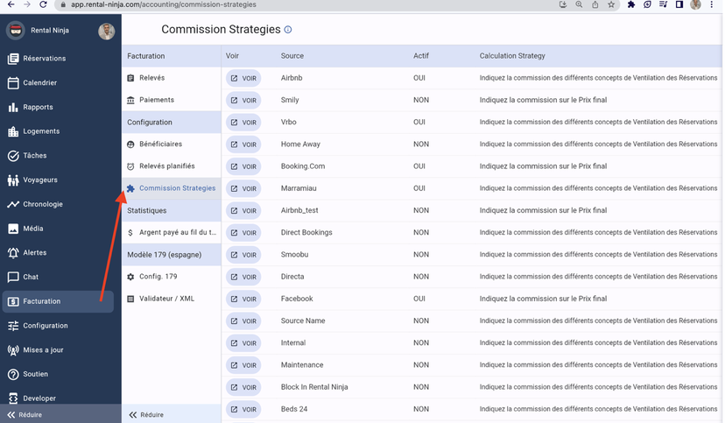This screenshot has width=725, height=423.
Task: Click the Actif column header
Action: click(421, 56)
